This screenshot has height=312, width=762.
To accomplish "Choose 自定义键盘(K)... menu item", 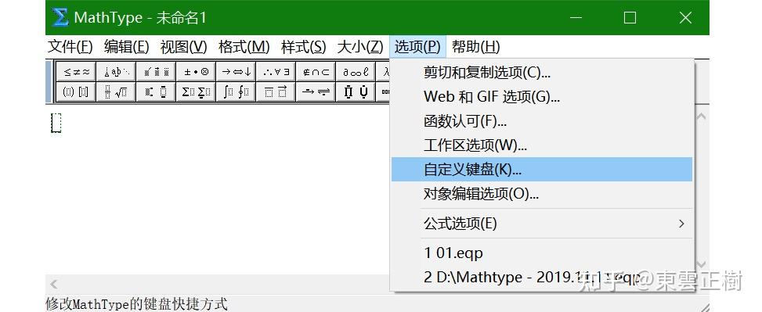I will (x=542, y=170).
